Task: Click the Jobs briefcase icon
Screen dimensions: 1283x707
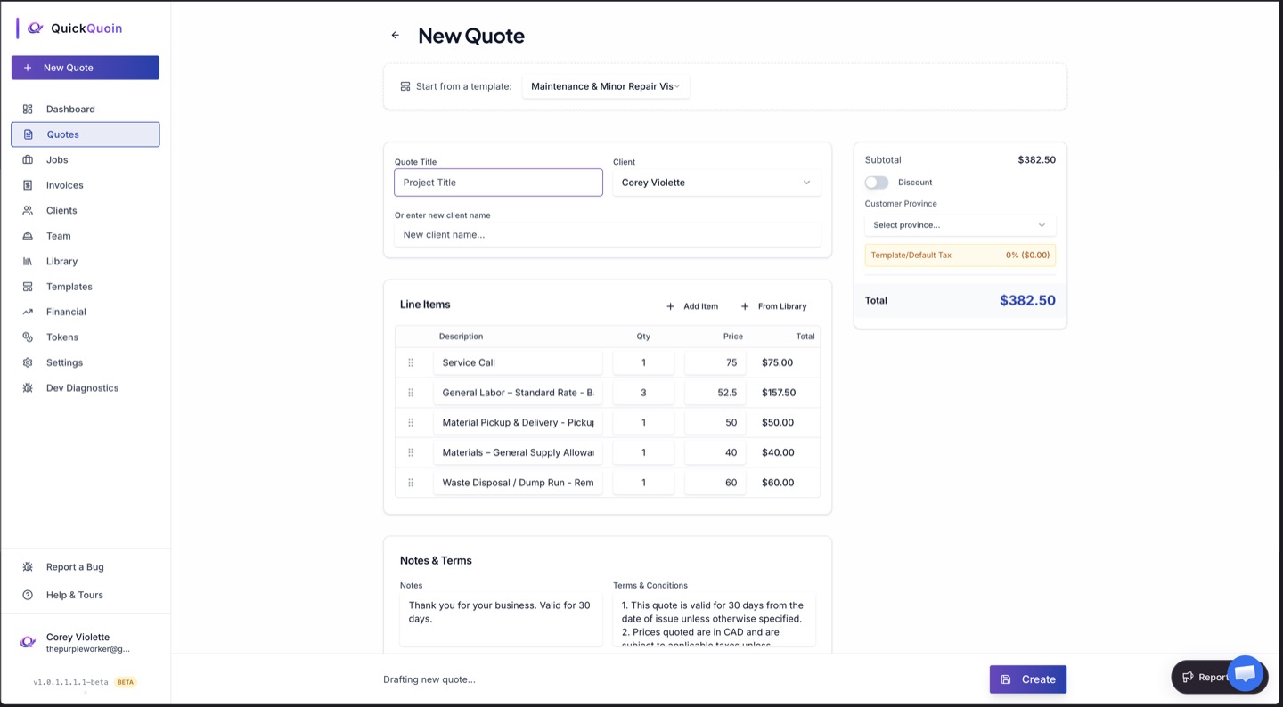Action: (28, 159)
